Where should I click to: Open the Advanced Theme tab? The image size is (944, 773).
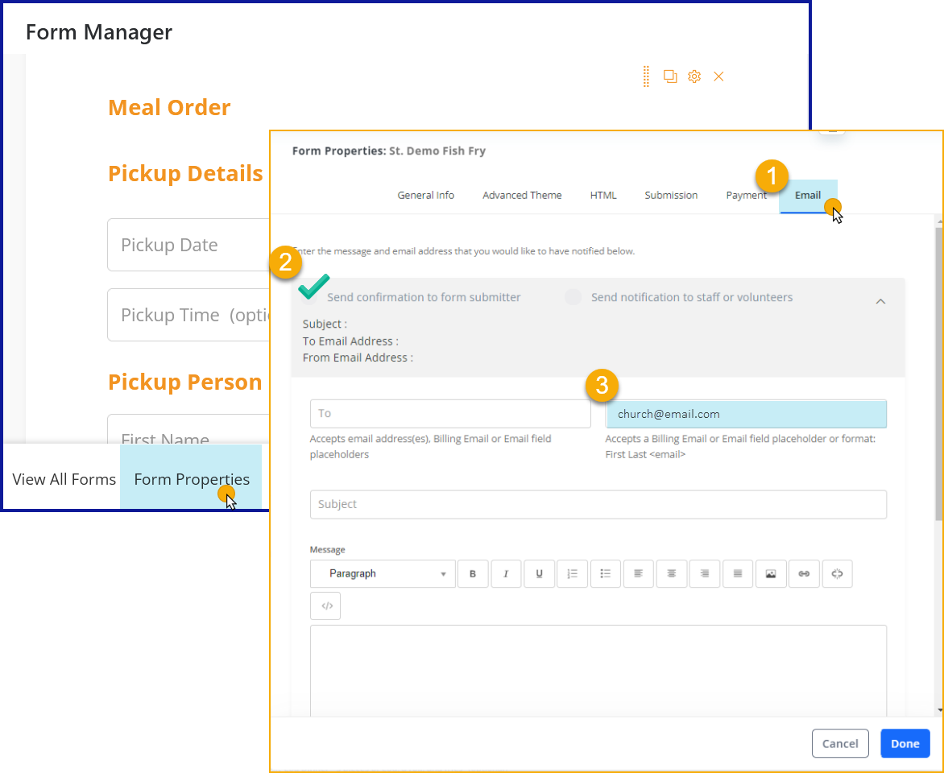pos(522,195)
